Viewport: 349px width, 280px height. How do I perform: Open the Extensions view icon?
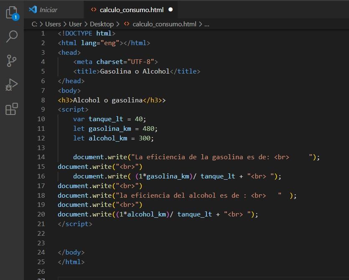pyautogui.click(x=12, y=109)
